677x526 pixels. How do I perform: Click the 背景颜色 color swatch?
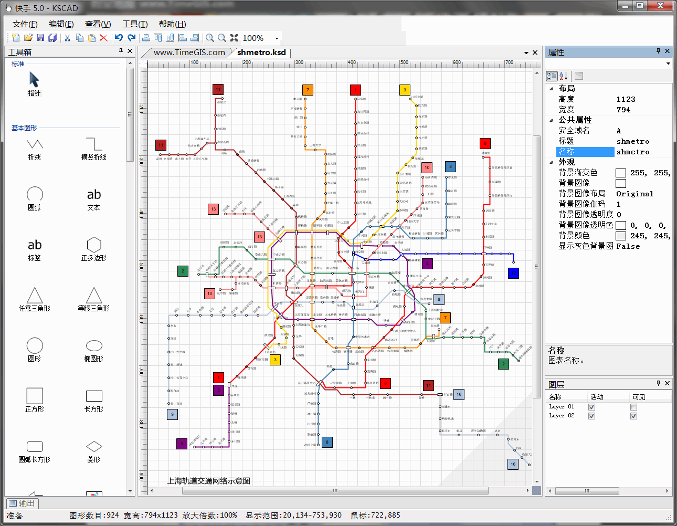(620, 236)
